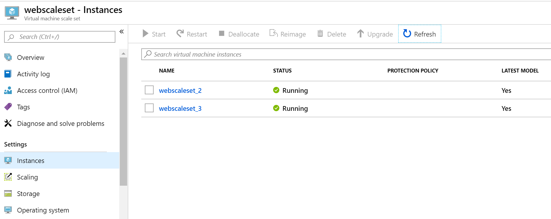551x219 pixels.
Task: Click the sidebar Search (Ctrl+/) box
Action: pos(60,37)
